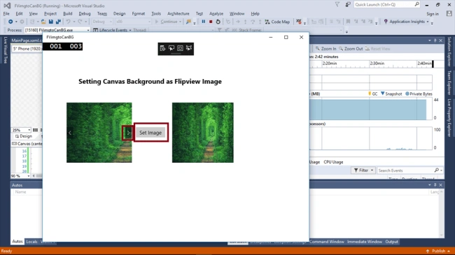The height and width of the screenshot is (255, 455).
Task: Open the Help menu
Action: [x=255, y=13]
